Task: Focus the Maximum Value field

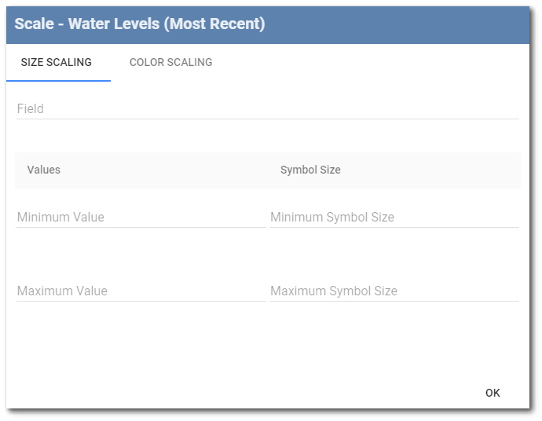Action: click(x=141, y=291)
